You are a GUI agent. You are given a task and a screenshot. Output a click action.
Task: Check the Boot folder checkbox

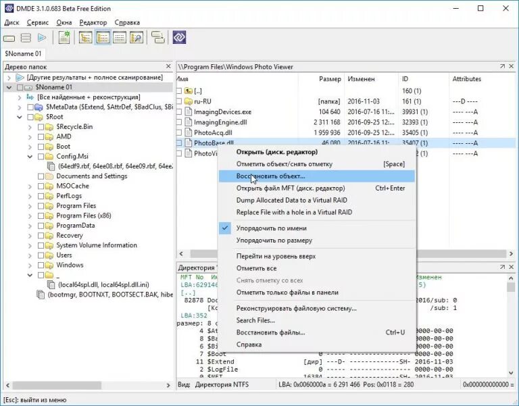(41, 147)
